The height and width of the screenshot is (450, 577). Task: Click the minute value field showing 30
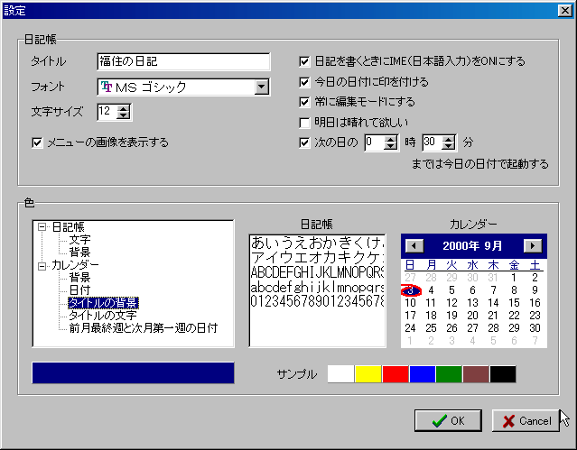click(433, 142)
